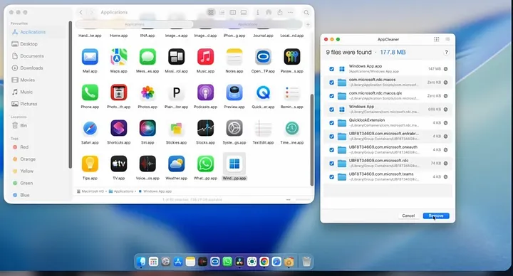Open Preview.app icon
The height and width of the screenshot is (276, 513).
(234, 92)
